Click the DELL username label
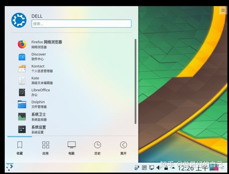Screen dimensions: 229x174 coord(37,16)
